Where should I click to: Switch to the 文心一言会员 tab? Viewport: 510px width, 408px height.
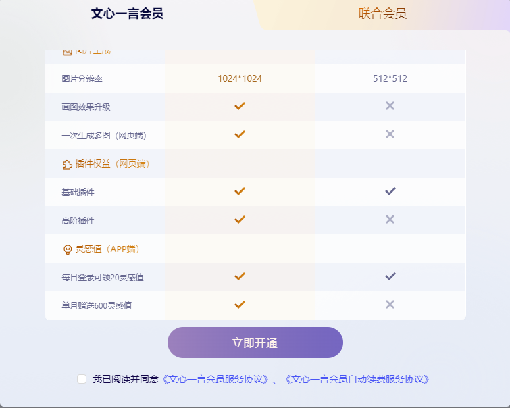[x=127, y=14]
